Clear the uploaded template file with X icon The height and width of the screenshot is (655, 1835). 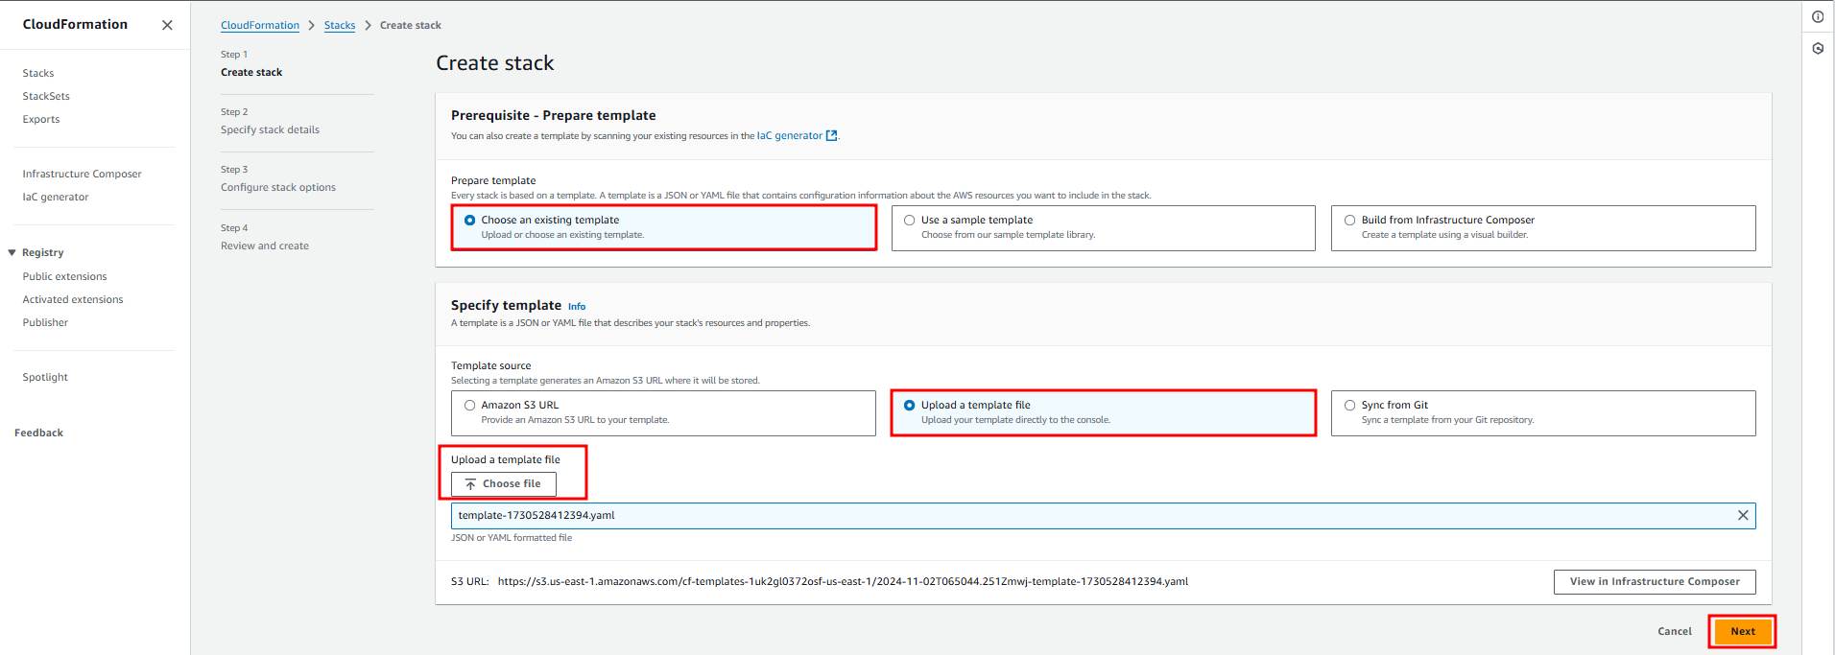click(1743, 516)
